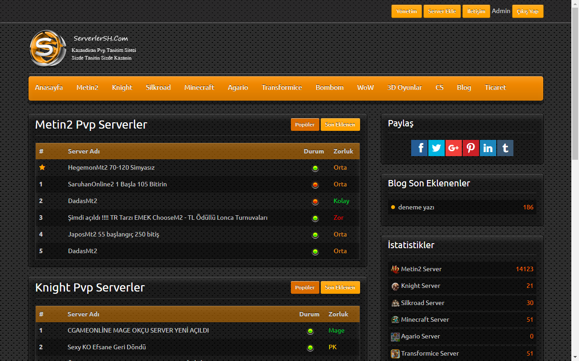Click the Metin2 Server statistics icon

coord(395,269)
